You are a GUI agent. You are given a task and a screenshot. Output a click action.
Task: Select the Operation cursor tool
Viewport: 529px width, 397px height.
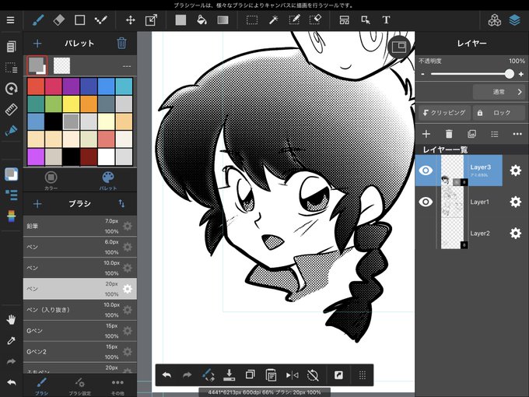pyautogui.click(x=366, y=20)
